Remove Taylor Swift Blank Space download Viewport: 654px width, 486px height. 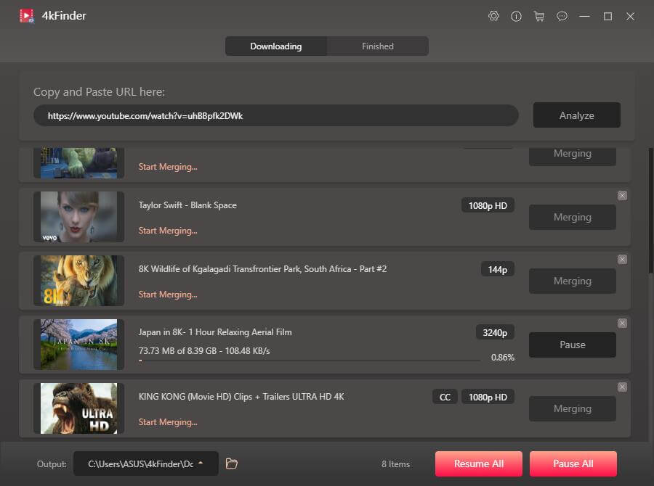click(x=622, y=196)
